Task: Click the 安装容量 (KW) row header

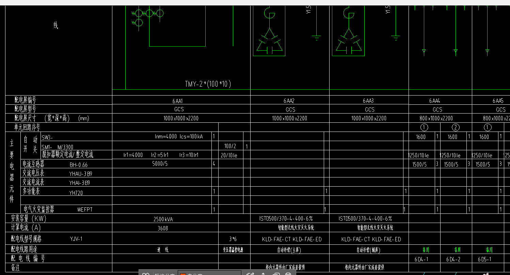Action: point(29,218)
